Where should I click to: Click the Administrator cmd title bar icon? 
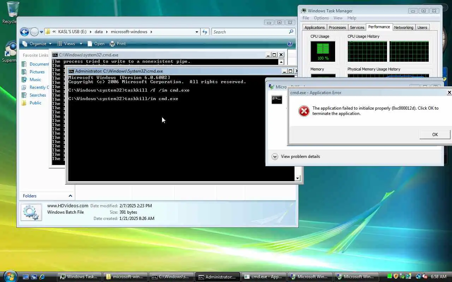[71, 71]
